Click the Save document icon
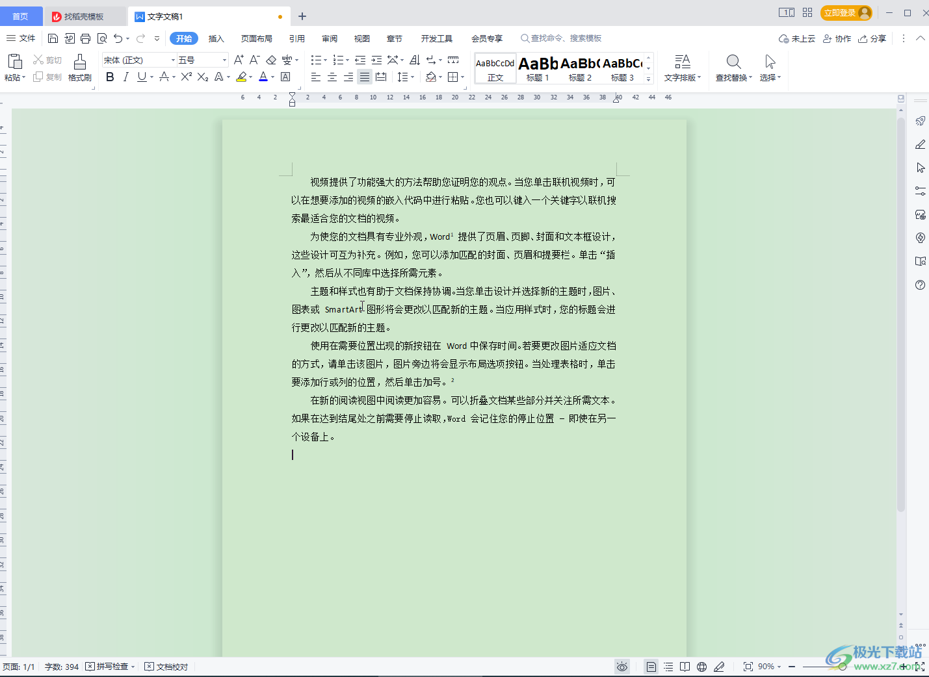 click(53, 38)
